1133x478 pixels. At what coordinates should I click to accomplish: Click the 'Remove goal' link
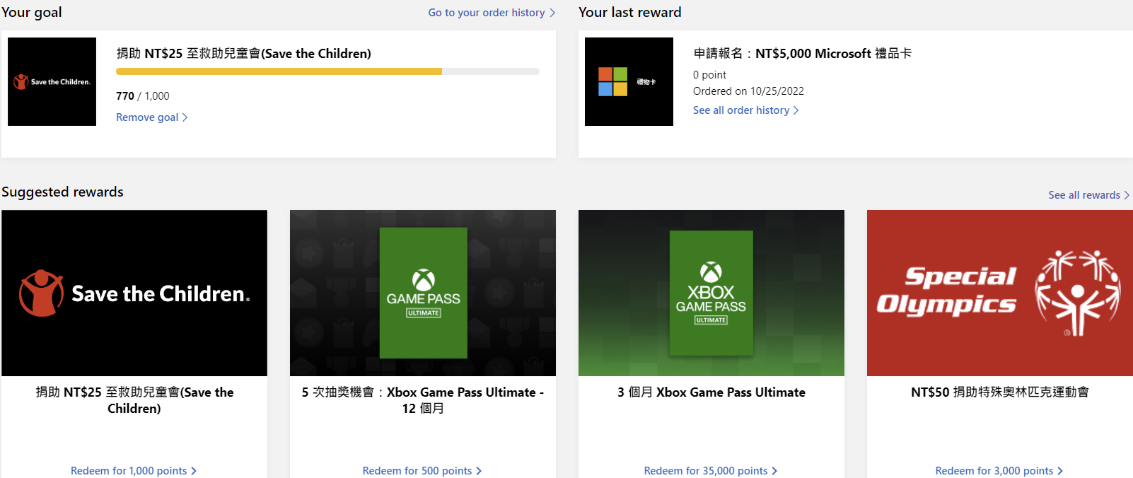tap(151, 117)
